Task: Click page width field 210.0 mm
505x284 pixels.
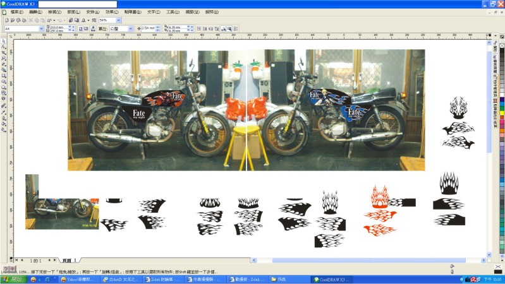Action: [x=59, y=27]
